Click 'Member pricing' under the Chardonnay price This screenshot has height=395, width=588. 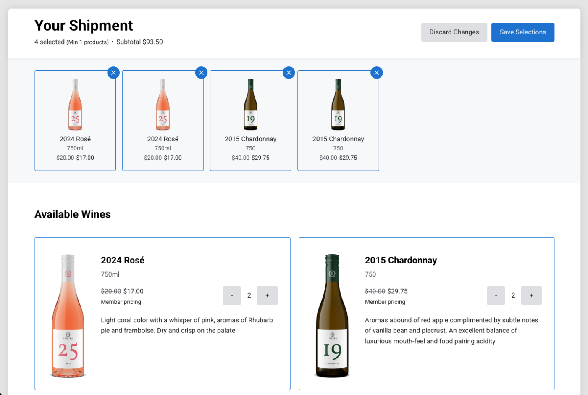(x=385, y=302)
